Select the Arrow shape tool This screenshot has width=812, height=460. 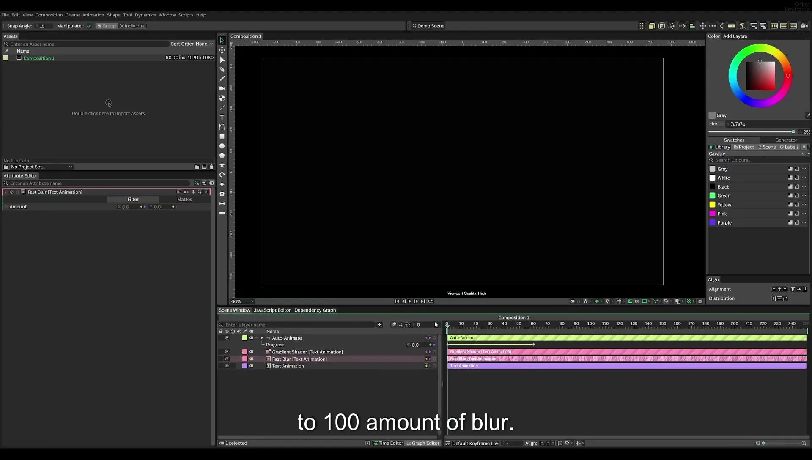tap(222, 203)
